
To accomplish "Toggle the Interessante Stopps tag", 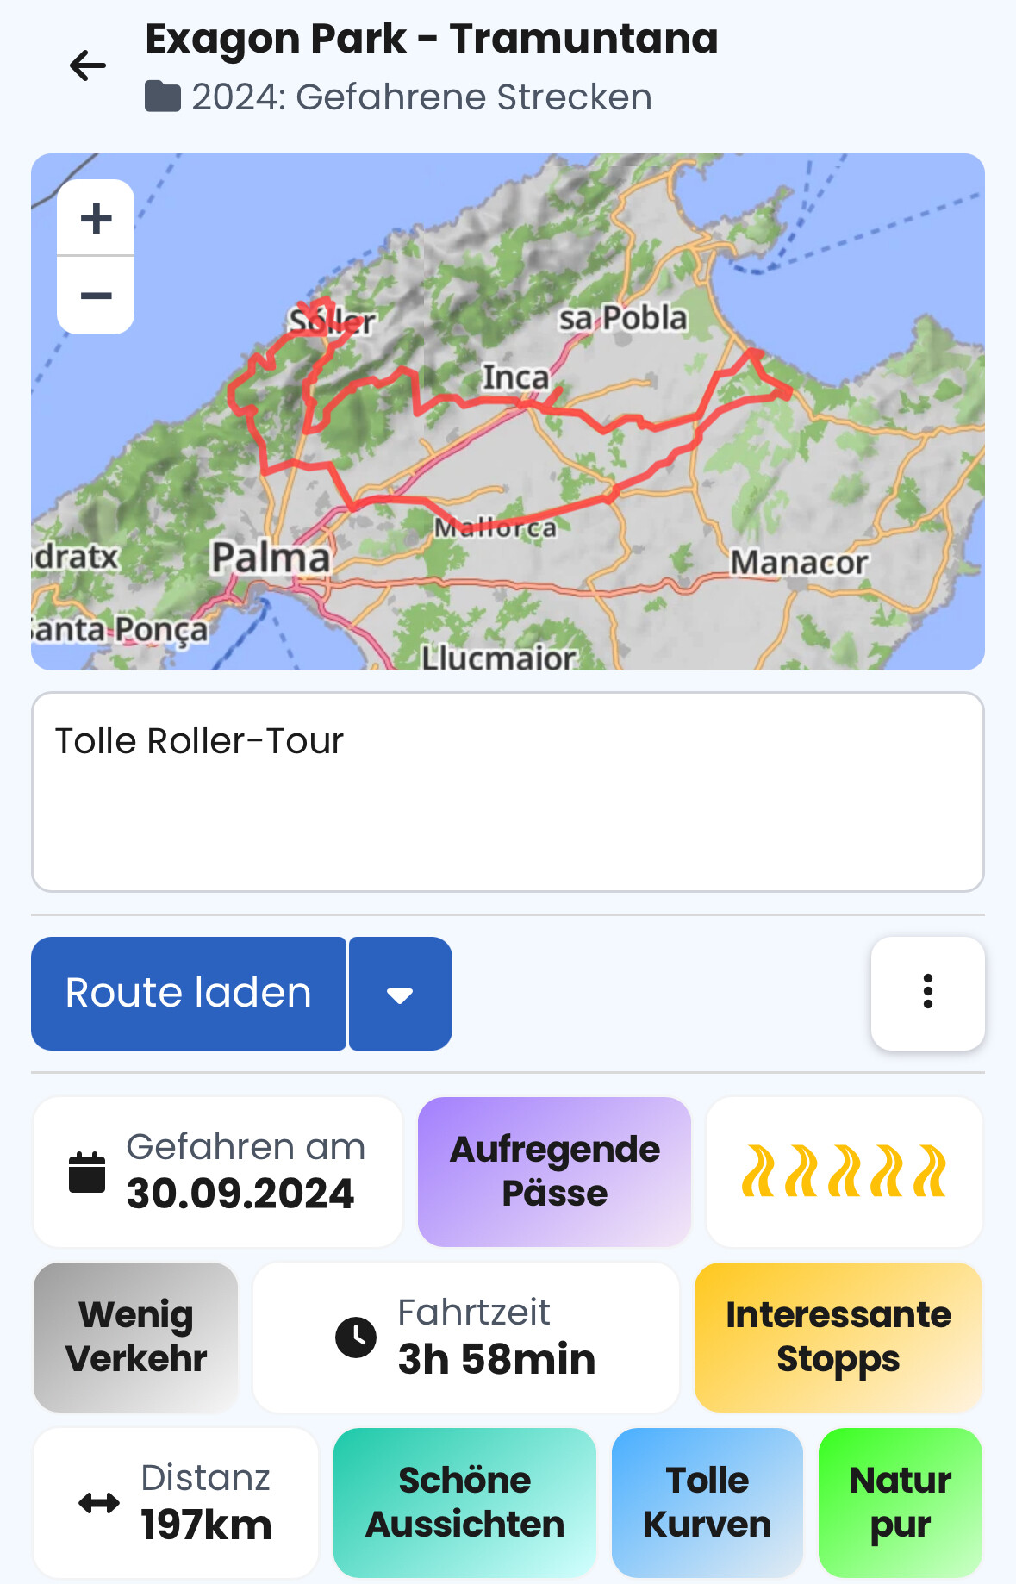I will tap(838, 1337).
